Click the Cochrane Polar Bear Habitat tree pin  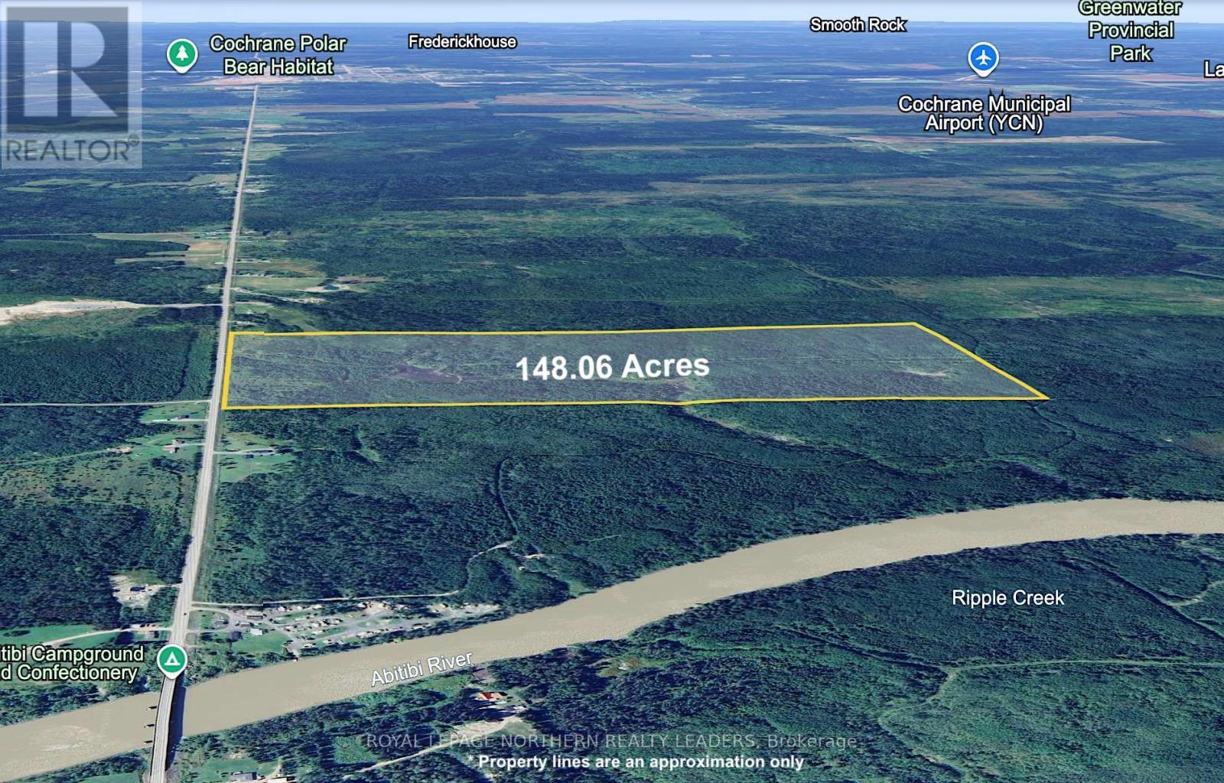(x=182, y=54)
